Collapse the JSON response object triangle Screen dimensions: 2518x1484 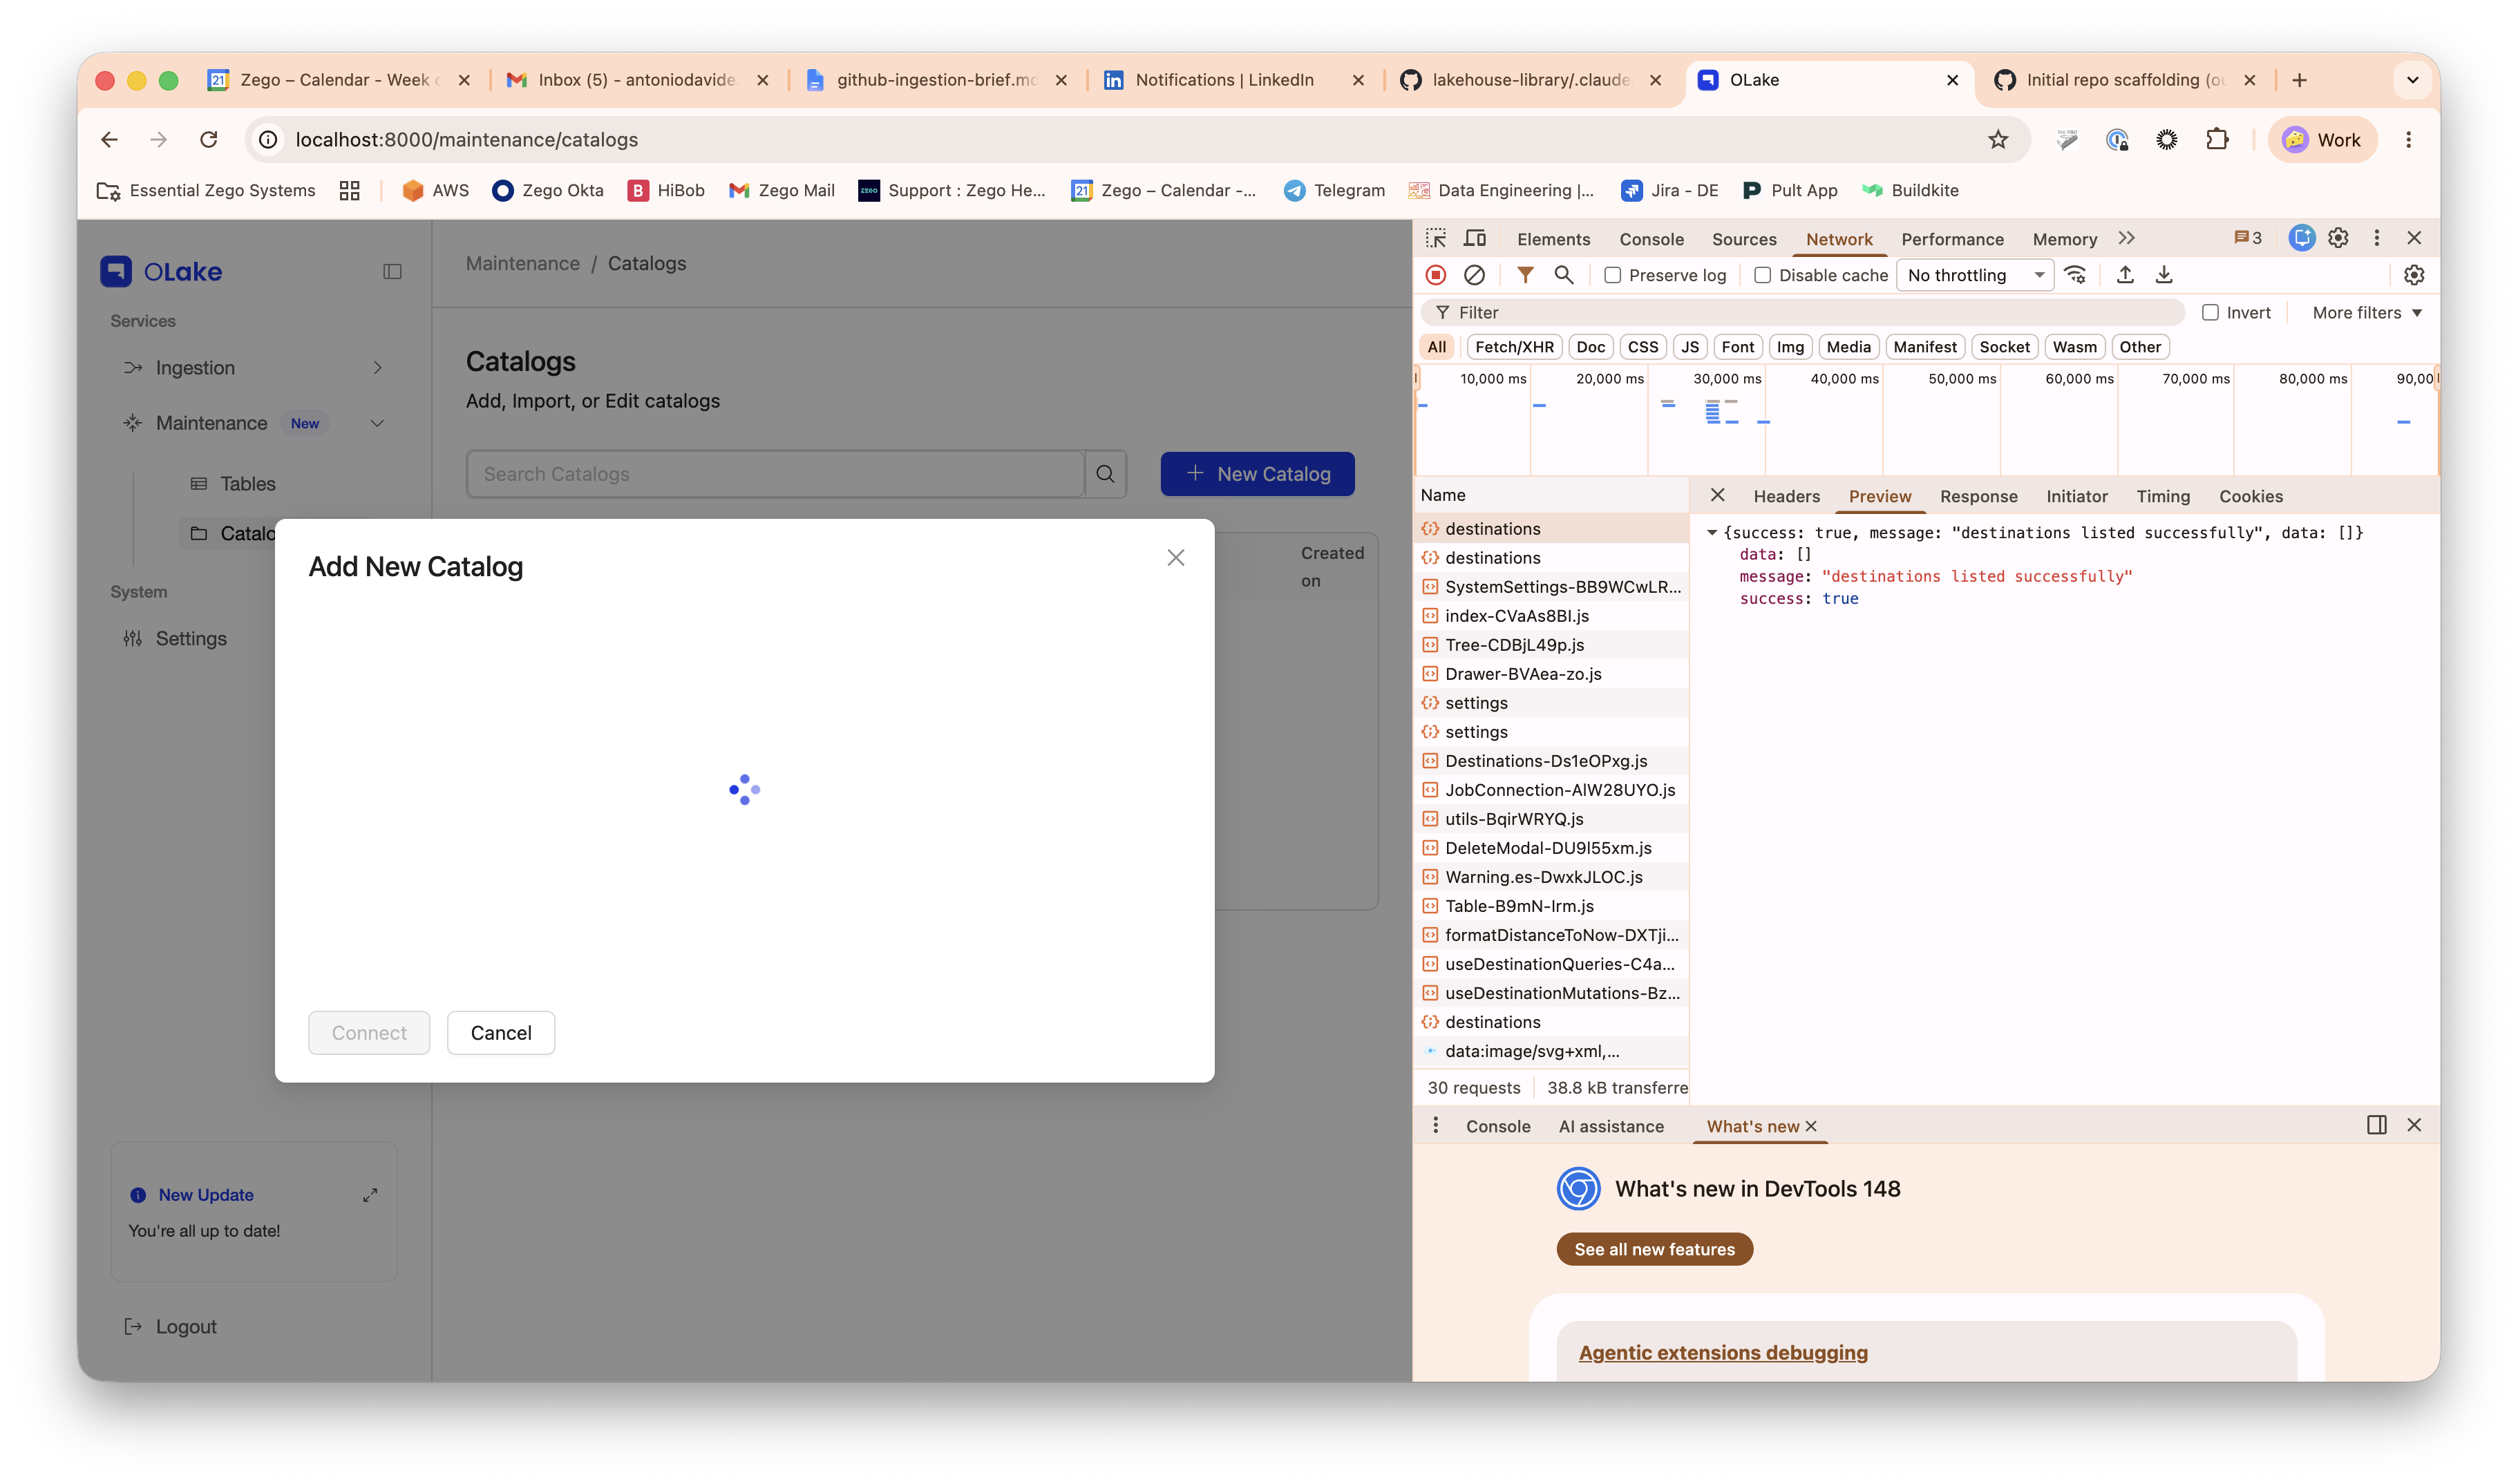(1711, 533)
